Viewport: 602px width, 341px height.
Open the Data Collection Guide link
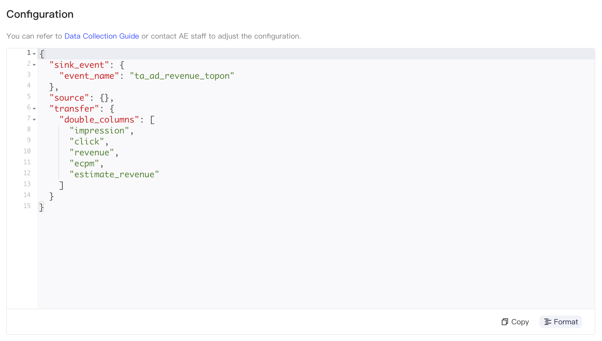(102, 36)
